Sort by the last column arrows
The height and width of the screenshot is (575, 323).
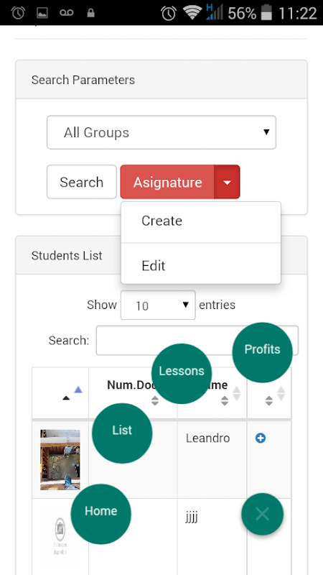pos(269,400)
